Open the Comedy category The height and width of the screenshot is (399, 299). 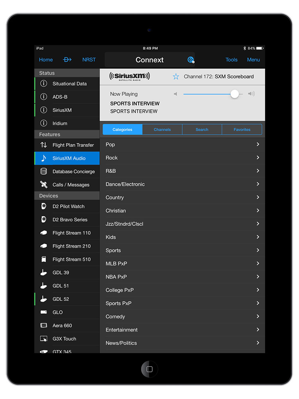(182, 316)
